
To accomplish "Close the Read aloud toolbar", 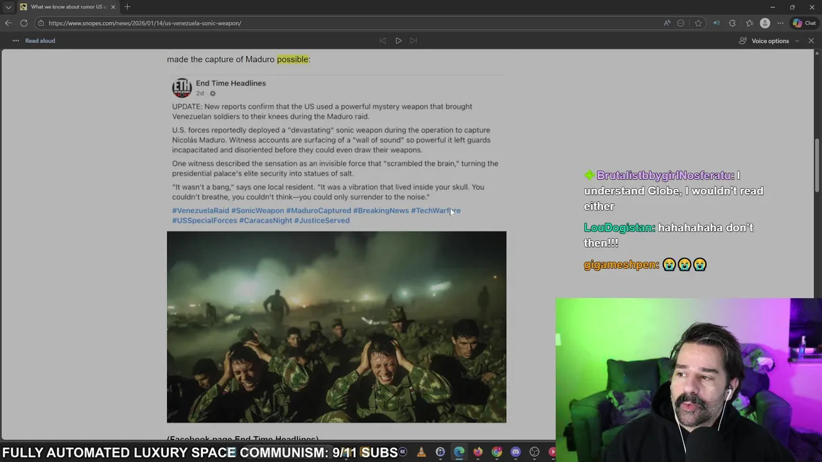I will coord(811,40).
